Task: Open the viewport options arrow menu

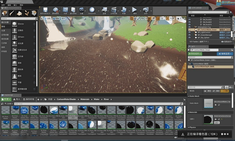Action: (42, 18)
